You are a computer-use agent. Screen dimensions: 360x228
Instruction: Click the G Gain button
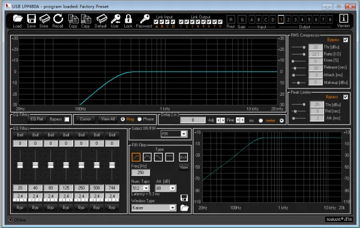coord(242,20)
